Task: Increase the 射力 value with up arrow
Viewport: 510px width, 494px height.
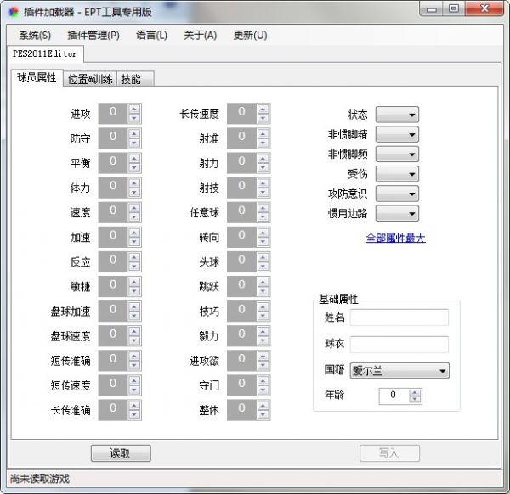Action: click(263, 159)
